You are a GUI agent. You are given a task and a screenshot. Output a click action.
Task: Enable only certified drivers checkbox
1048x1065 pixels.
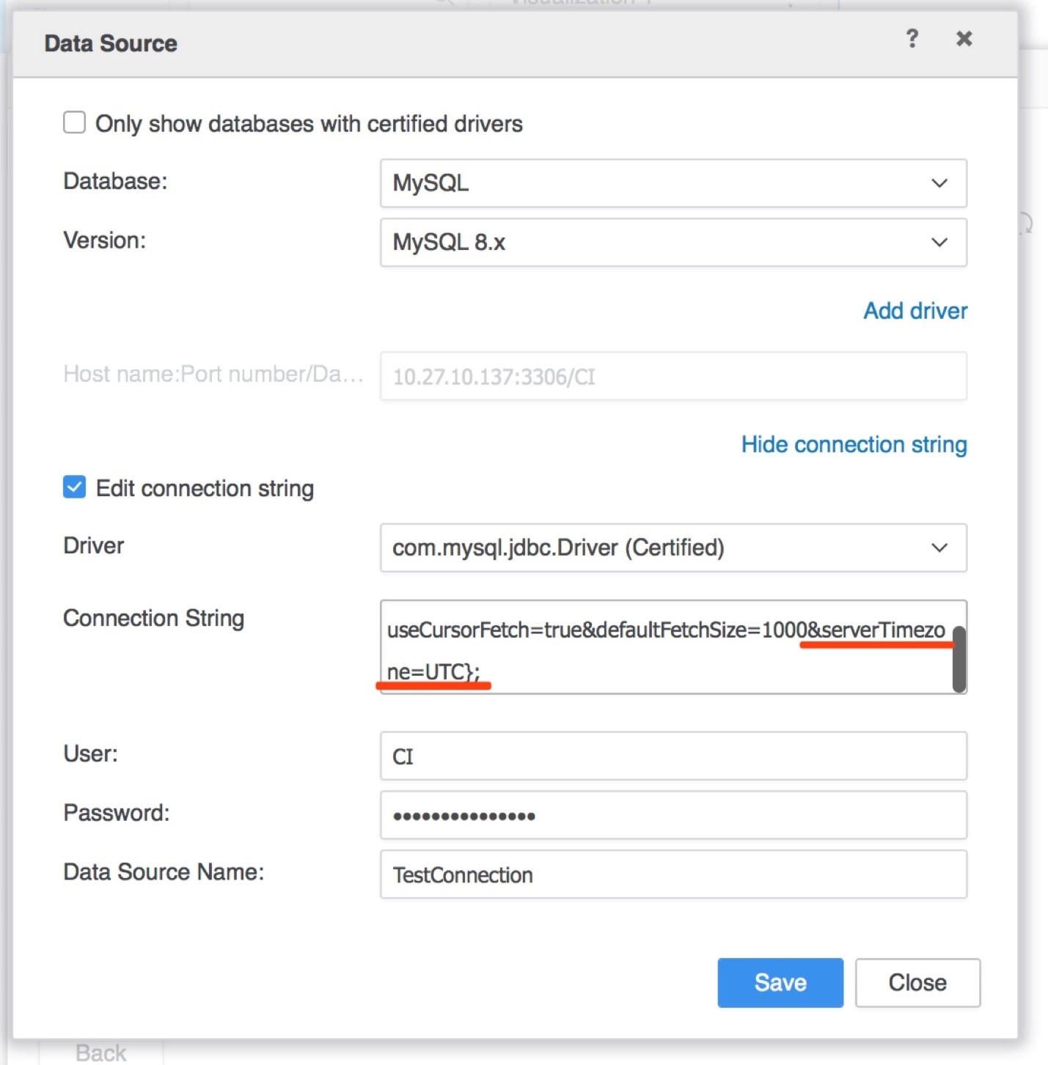[74, 122]
